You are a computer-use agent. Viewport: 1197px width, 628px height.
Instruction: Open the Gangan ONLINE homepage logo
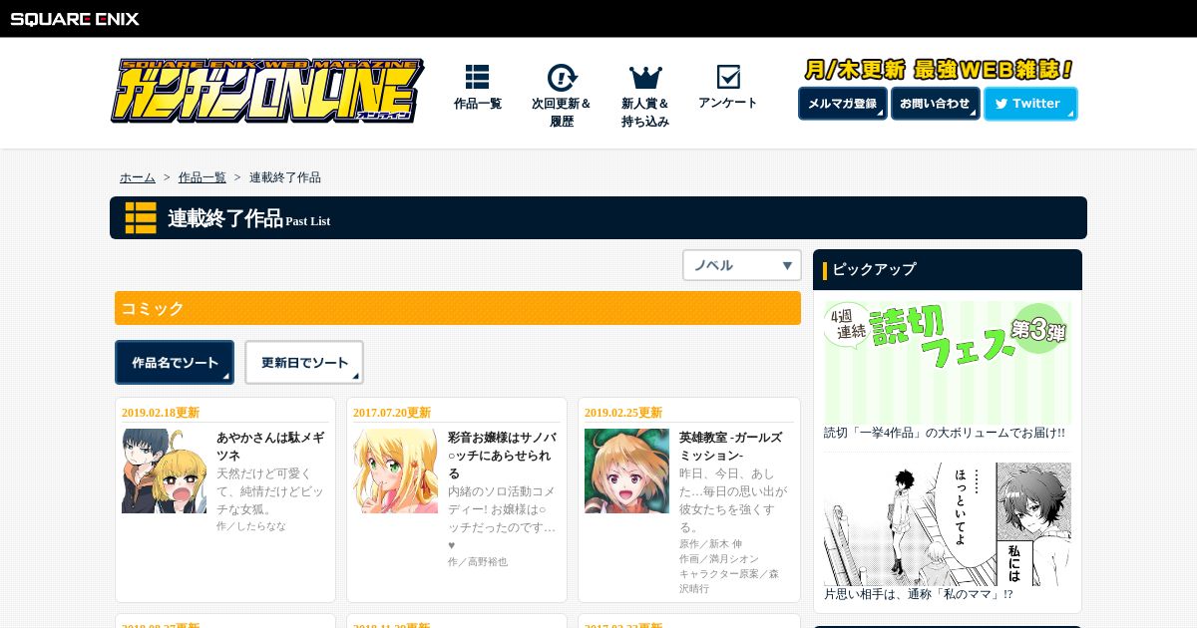(x=267, y=91)
